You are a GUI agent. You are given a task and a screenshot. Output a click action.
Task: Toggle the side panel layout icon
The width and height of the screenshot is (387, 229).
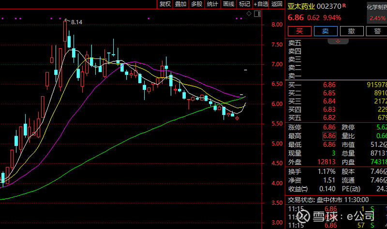[257, 14]
